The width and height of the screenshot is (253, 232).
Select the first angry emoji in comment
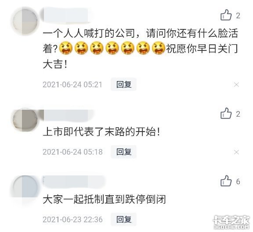(x=66, y=48)
